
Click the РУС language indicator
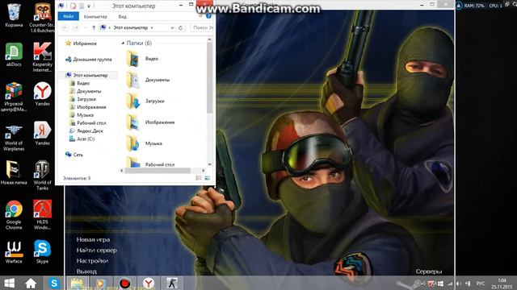(481, 284)
